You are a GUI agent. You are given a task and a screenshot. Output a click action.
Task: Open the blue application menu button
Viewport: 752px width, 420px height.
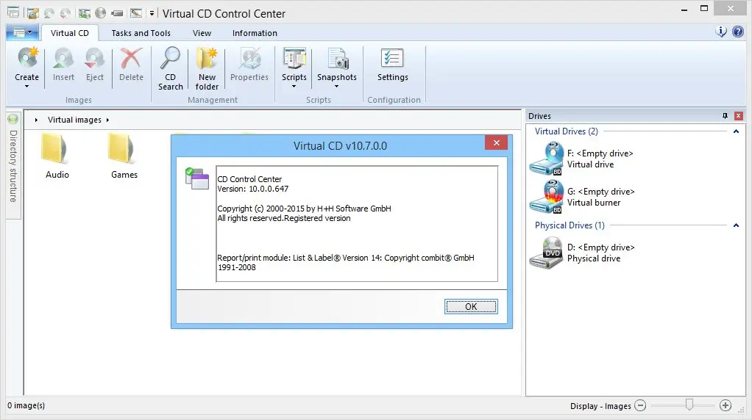tap(22, 32)
